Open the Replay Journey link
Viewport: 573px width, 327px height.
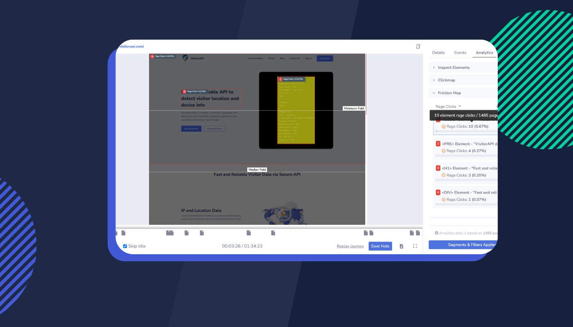click(x=350, y=246)
